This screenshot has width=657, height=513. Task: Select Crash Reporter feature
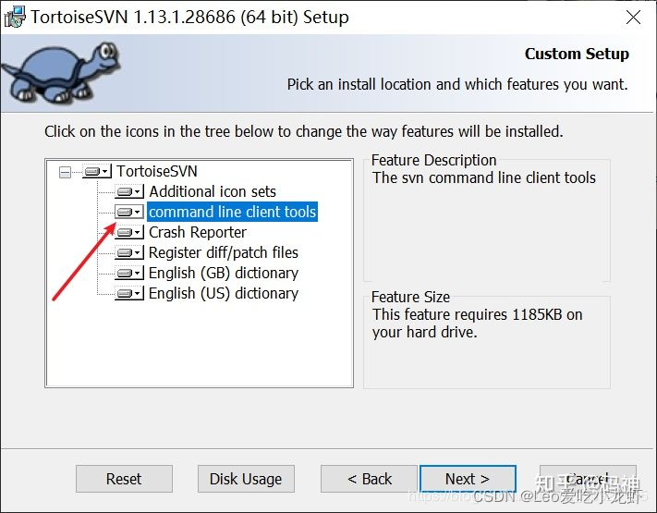198,232
